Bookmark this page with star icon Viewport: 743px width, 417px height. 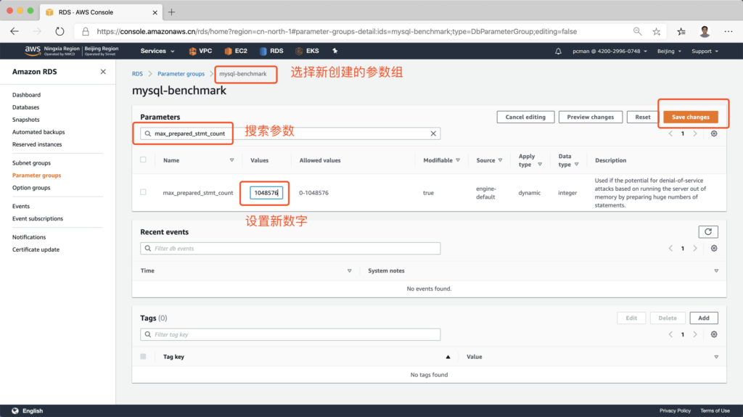(x=657, y=32)
